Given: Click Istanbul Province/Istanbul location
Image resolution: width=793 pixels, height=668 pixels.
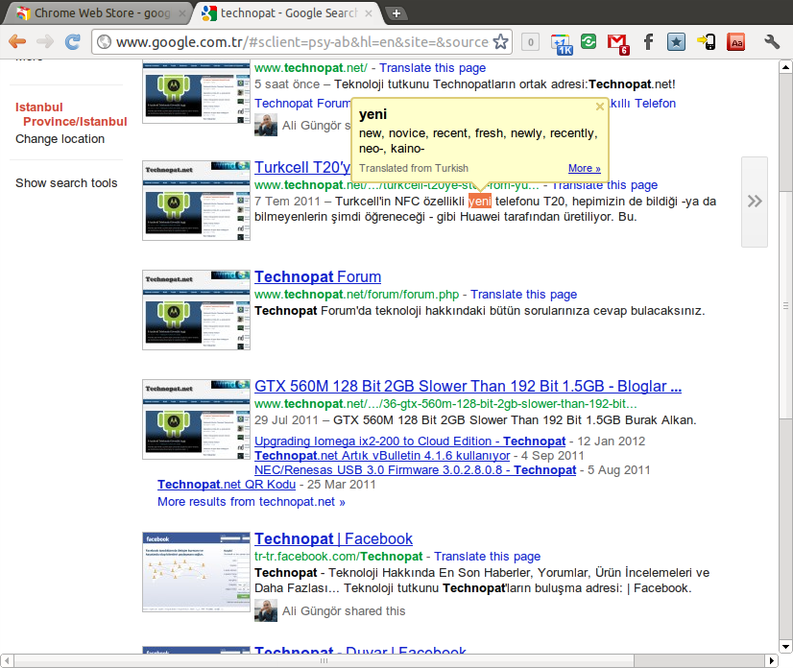Looking at the screenshot, I should point(71,114).
